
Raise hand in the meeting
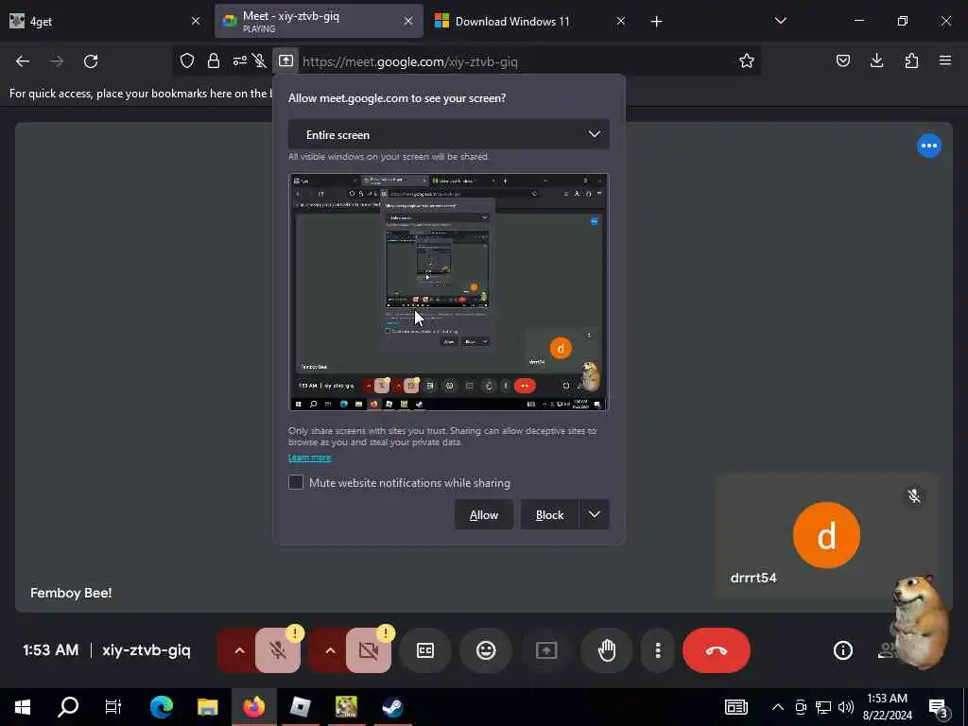607,650
